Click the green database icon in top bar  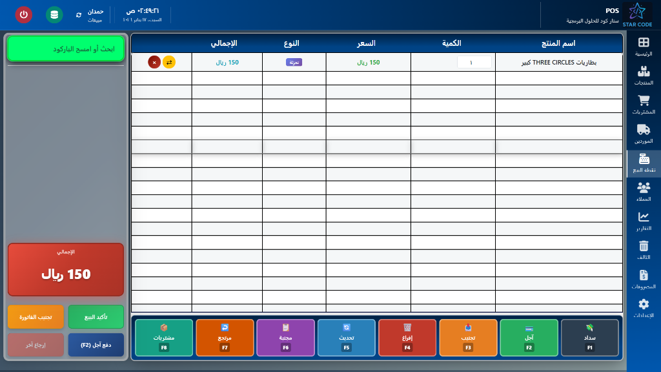[53, 14]
